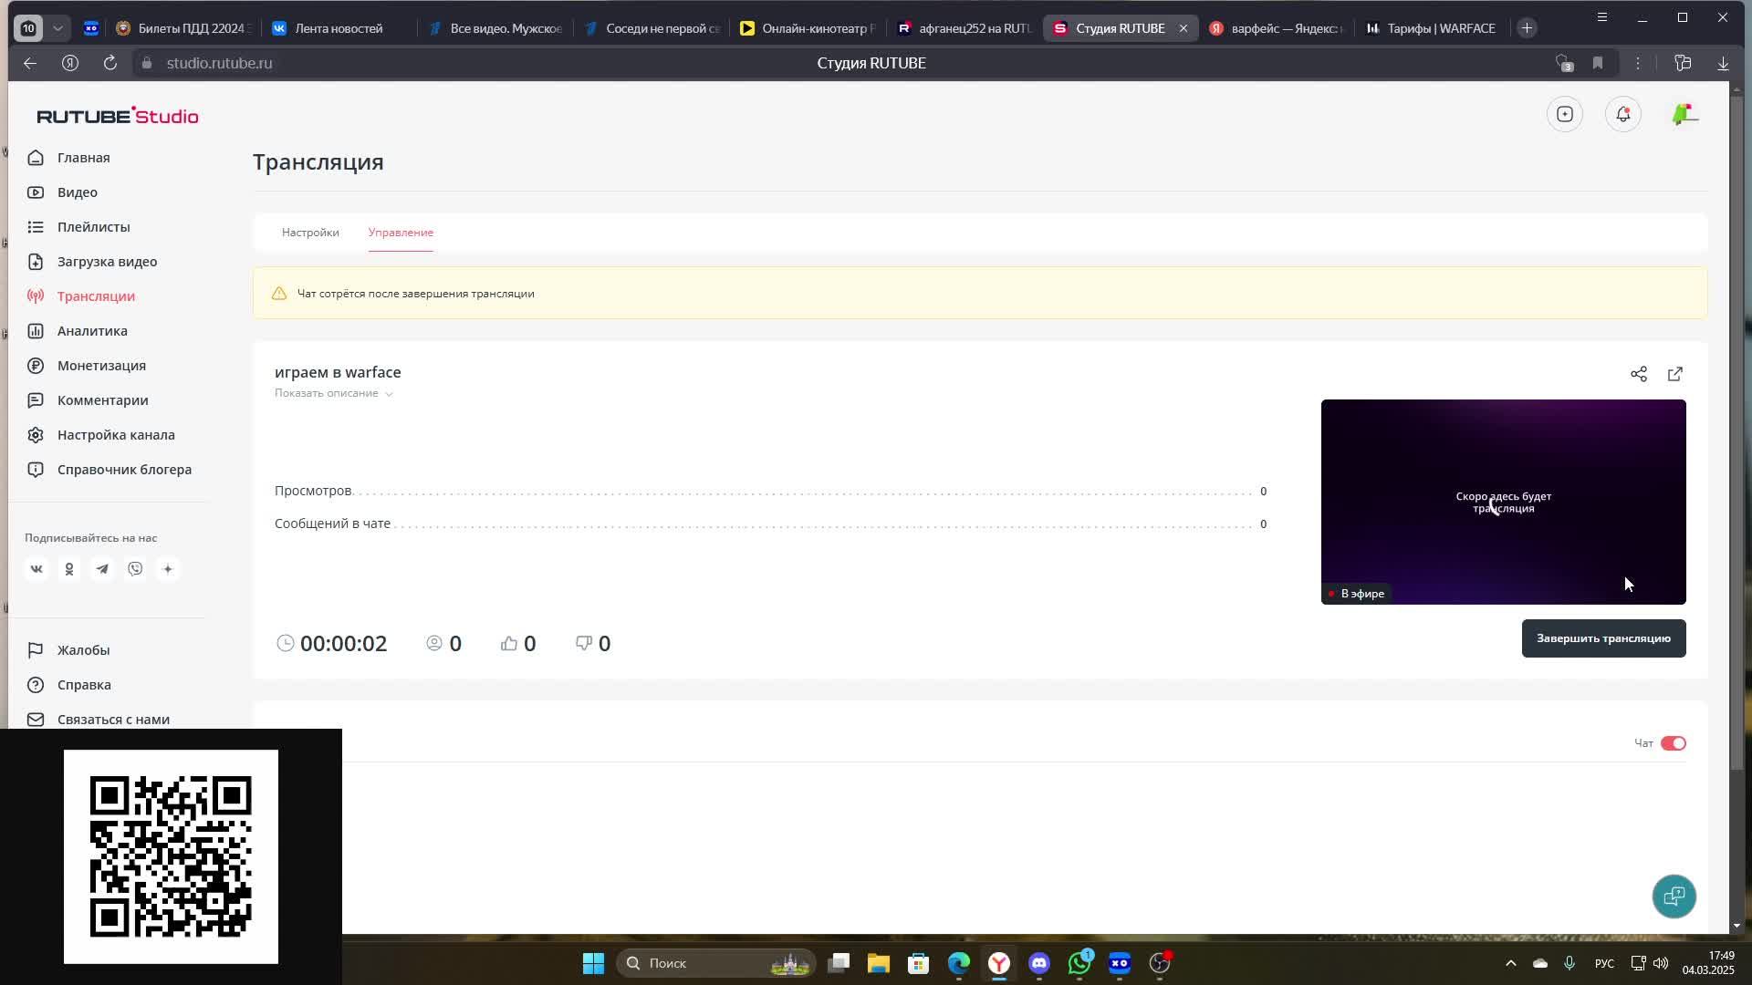1752x985 pixels.
Task: Open the support chat floating button
Action: tap(1674, 897)
